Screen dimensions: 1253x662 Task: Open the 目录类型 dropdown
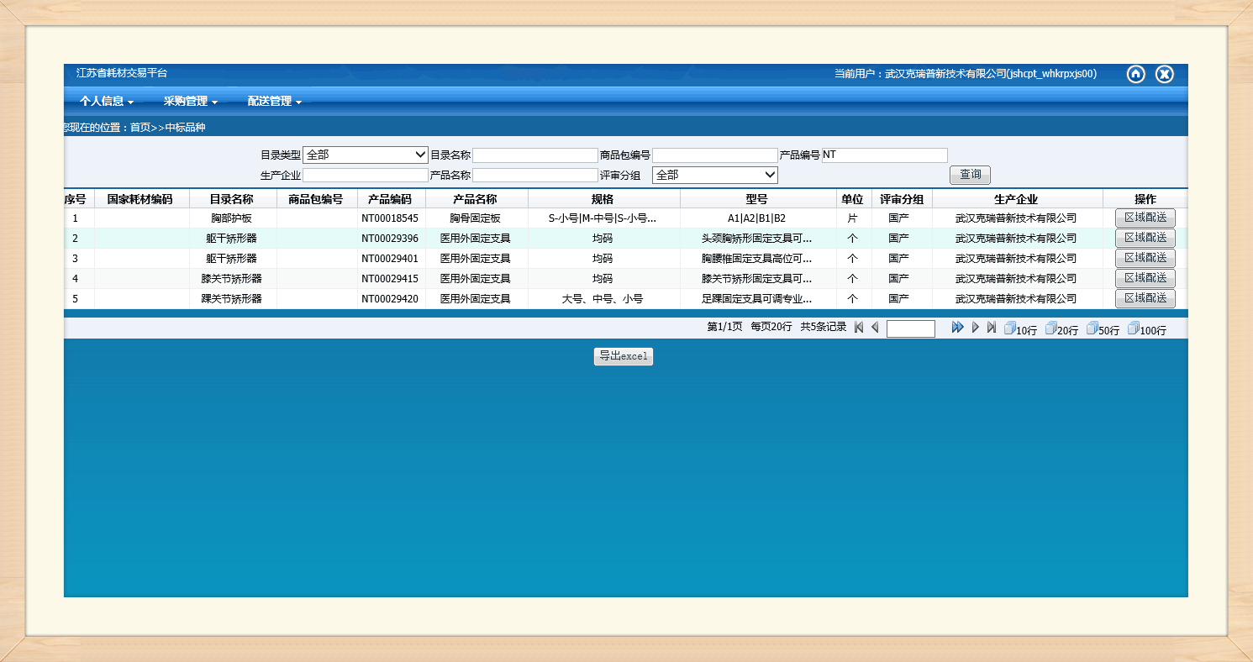[366, 155]
